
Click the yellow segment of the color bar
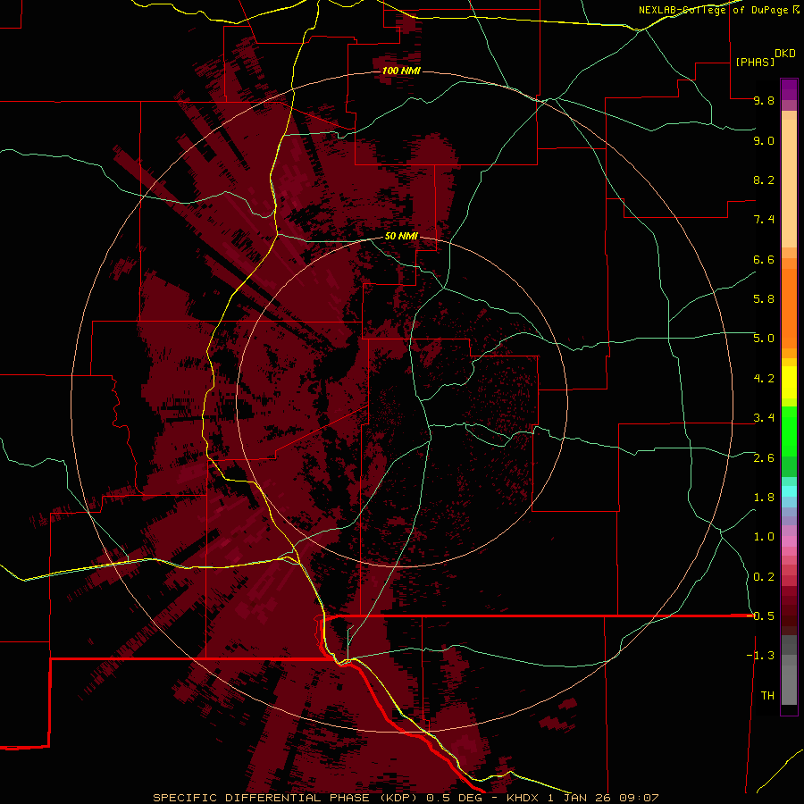click(789, 382)
